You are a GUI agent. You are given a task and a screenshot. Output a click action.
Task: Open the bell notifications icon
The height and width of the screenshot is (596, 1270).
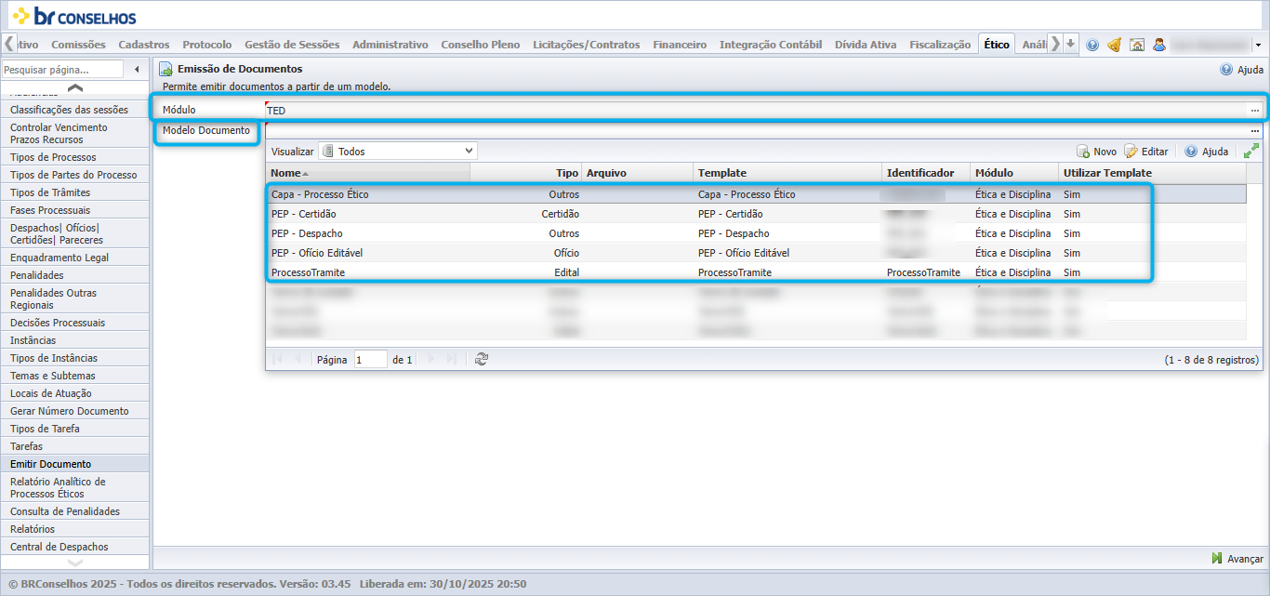tap(1114, 45)
